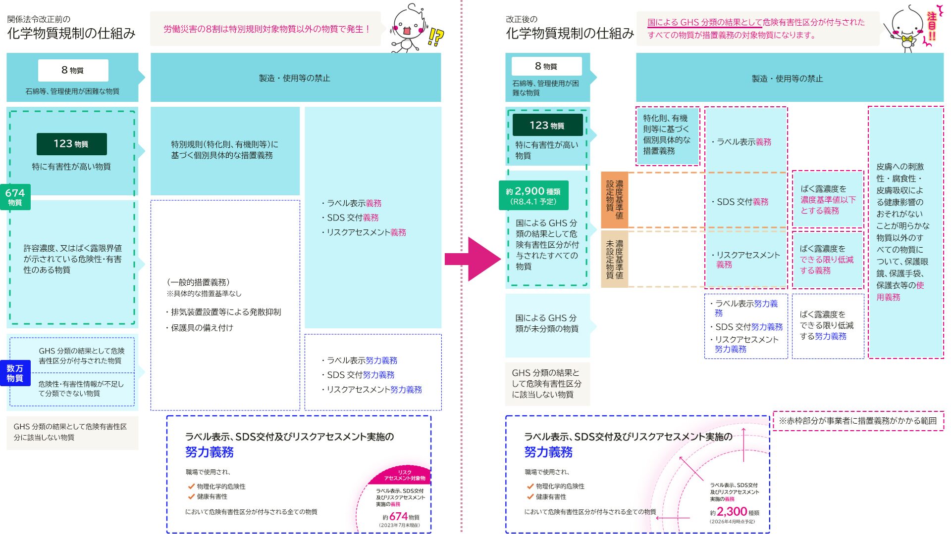Click the 製造・使用等の禁止 box on left side
This screenshot has height=534, width=951.
295,78
